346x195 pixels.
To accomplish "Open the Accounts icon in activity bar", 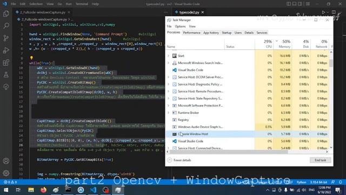I will point(6,161).
